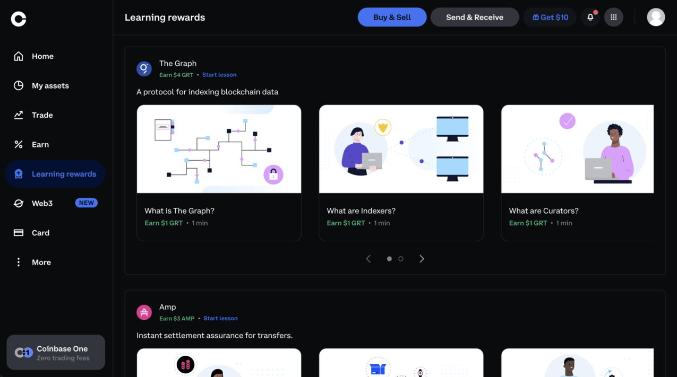Advance the carousel with the right arrow
677x377 pixels.
pos(422,258)
